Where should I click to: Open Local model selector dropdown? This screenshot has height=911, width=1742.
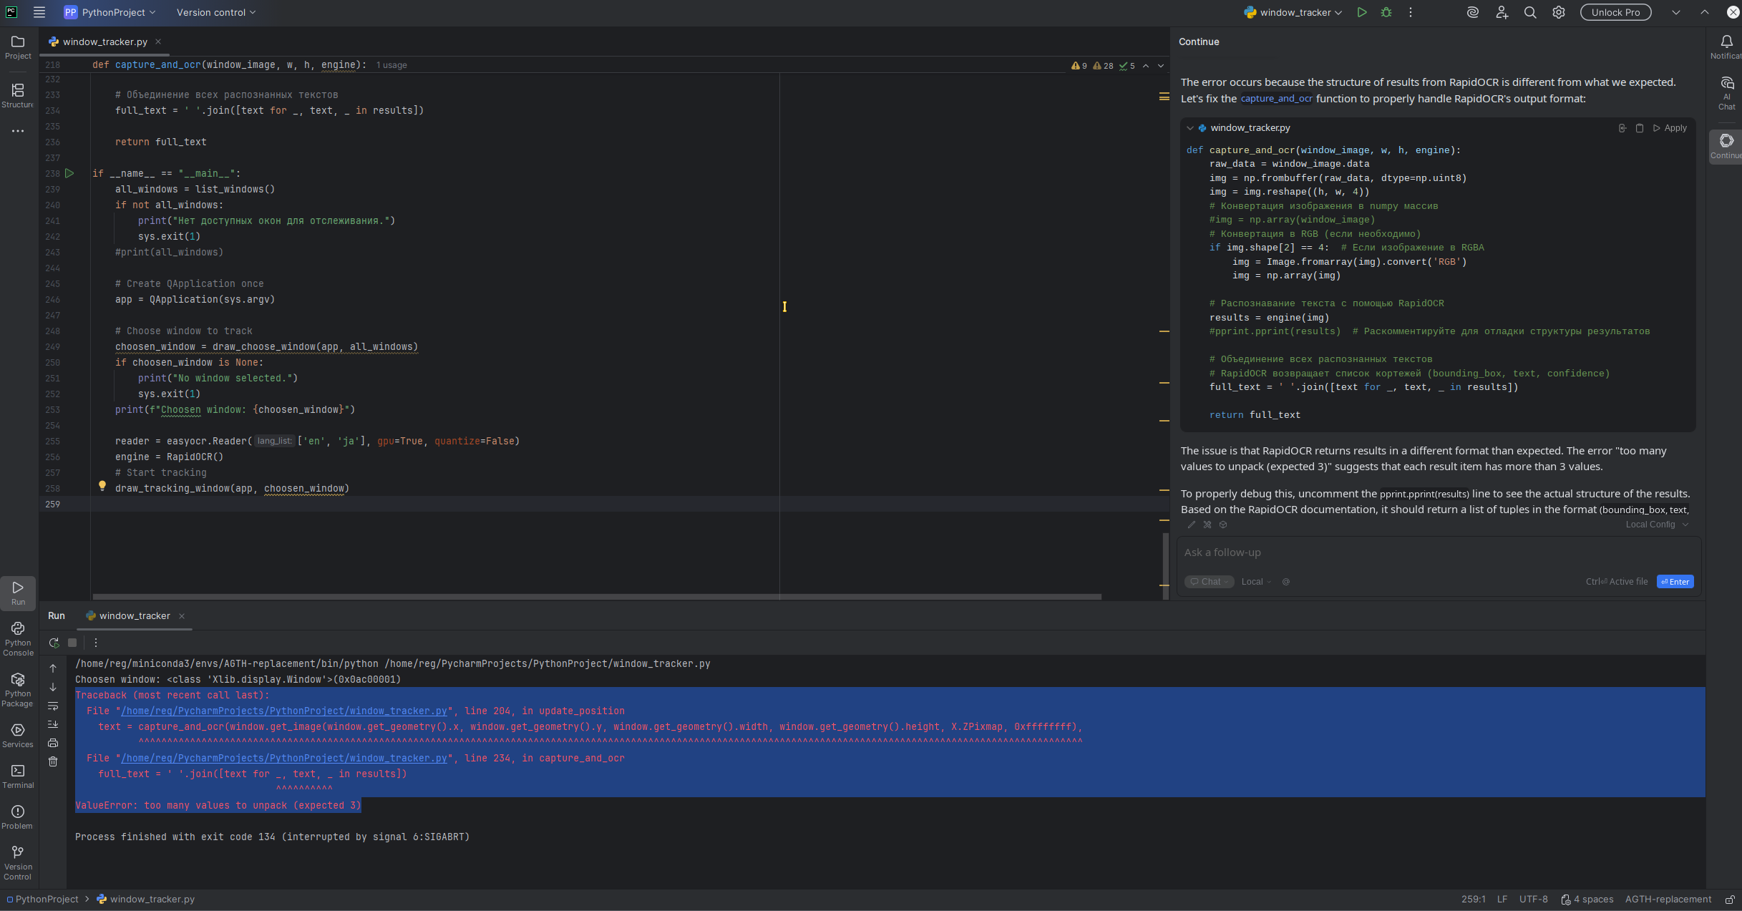(x=1256, y=582)
